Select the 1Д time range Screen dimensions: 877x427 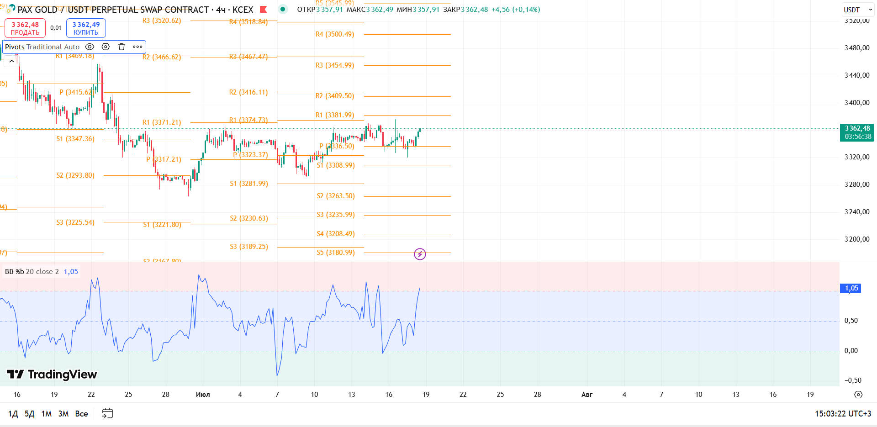click(x=13, y=414)
